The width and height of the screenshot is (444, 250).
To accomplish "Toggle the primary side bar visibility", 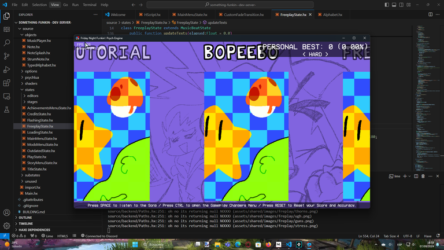I will [x=387, y=5].
